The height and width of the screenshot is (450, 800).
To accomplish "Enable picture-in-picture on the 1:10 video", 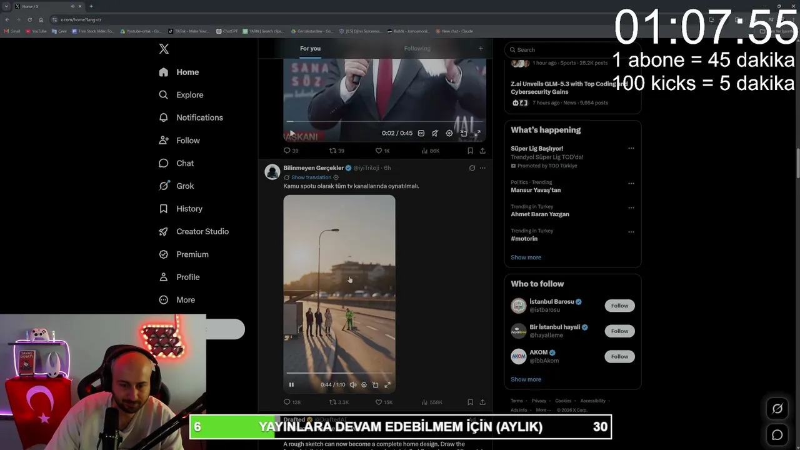I will (x=375, y=385).
